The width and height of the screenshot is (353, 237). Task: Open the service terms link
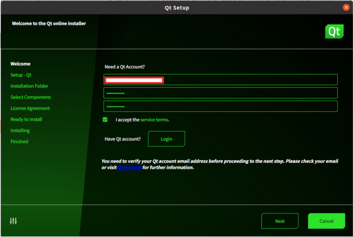(154, 119)
